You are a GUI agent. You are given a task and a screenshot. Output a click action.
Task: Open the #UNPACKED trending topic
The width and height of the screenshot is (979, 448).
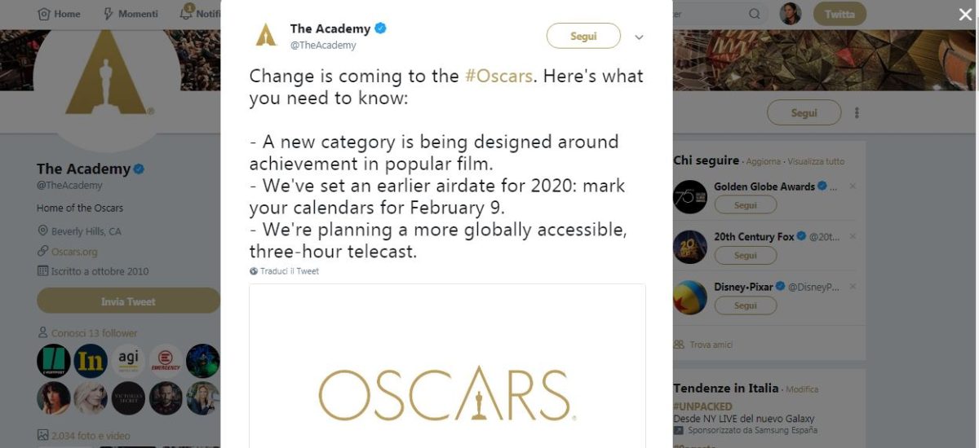[702, 406]
